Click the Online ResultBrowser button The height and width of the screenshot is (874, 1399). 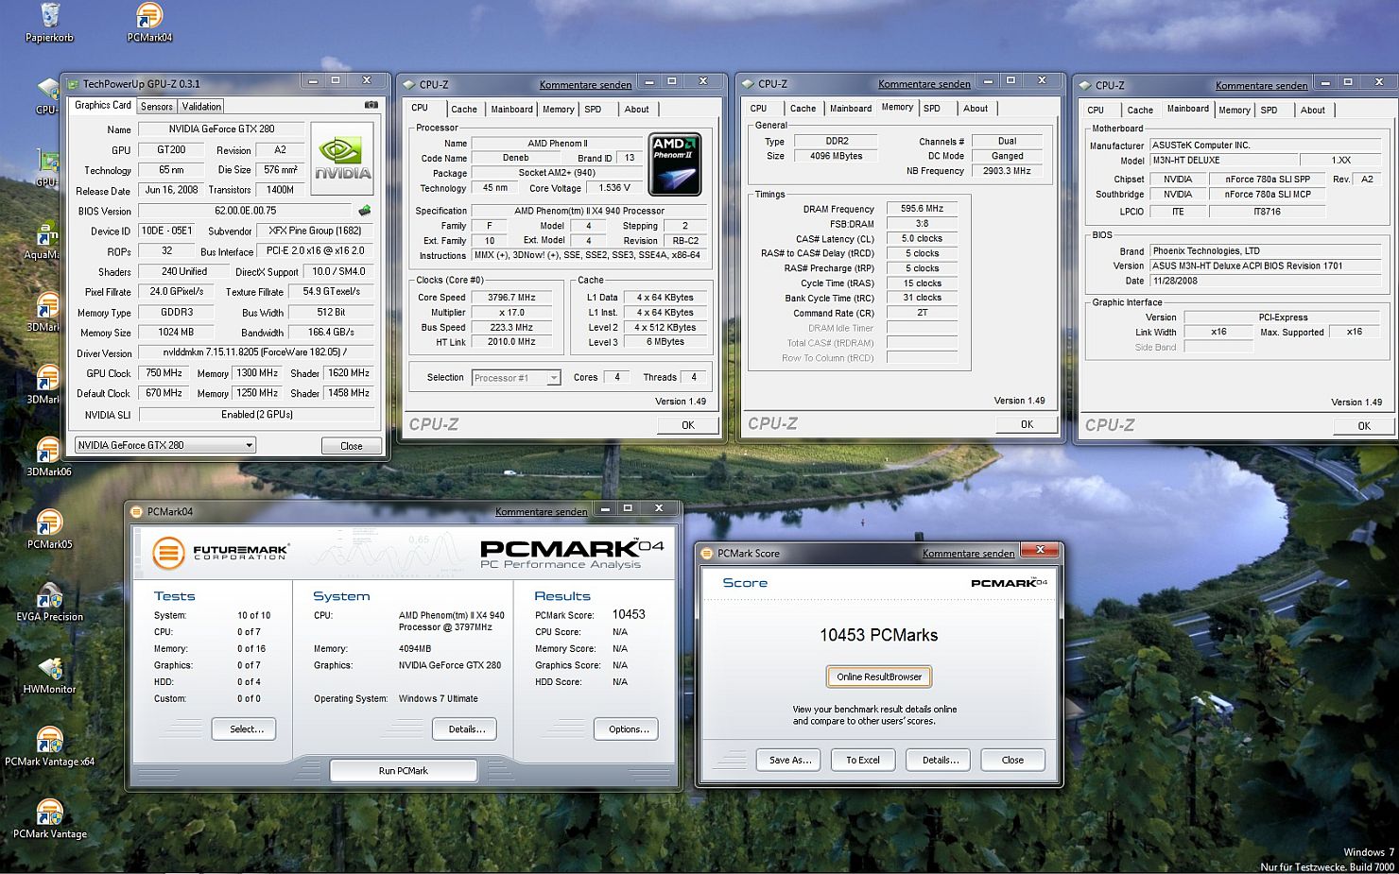[879, 677]
